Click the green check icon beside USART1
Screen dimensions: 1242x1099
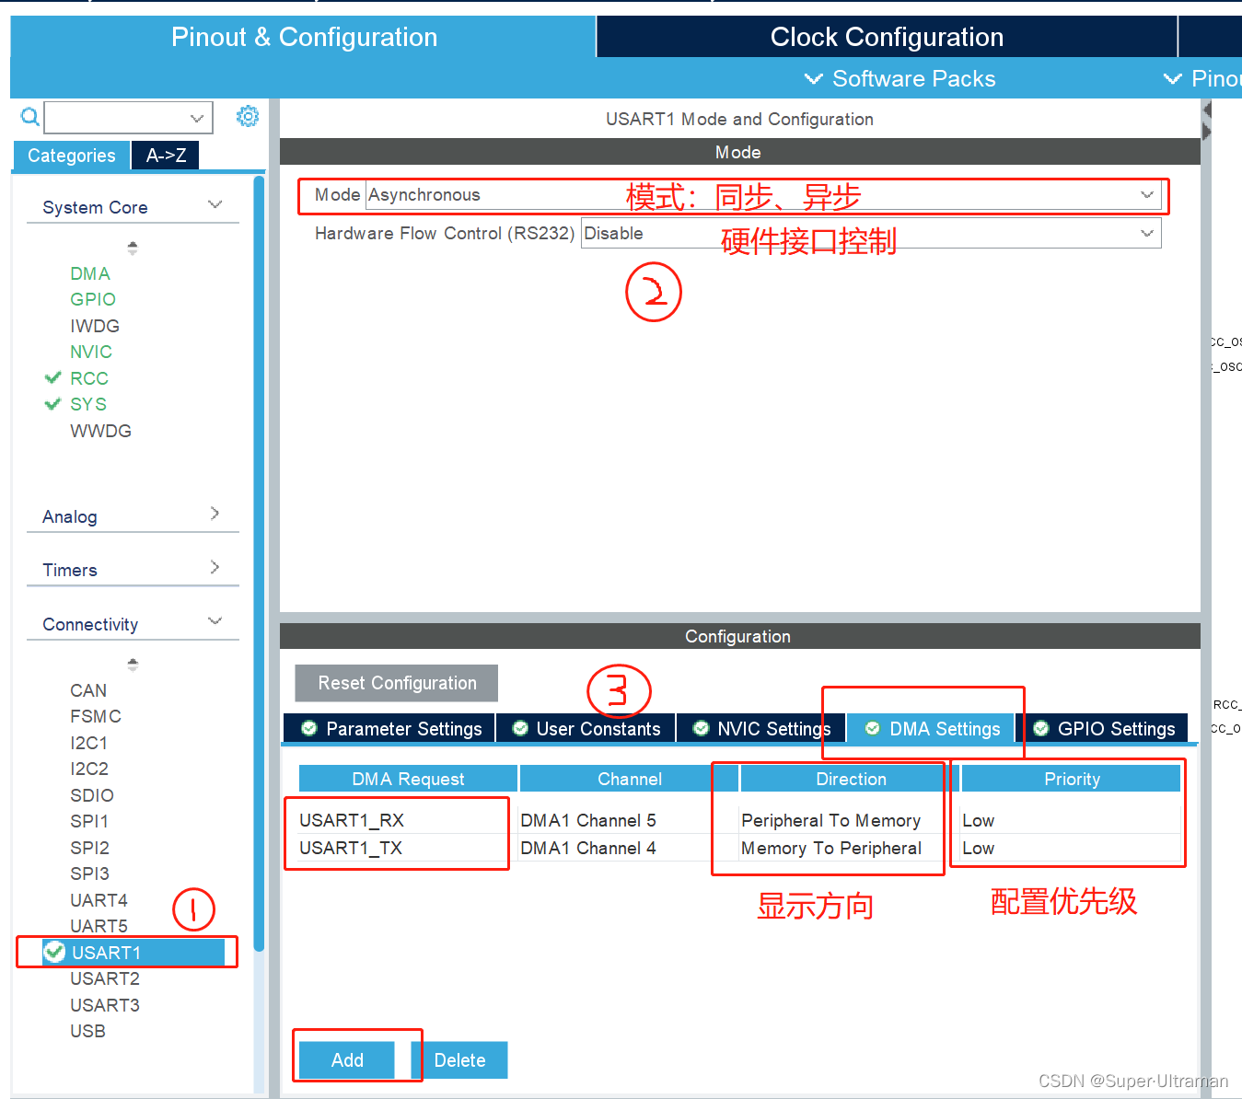point(54,953)
